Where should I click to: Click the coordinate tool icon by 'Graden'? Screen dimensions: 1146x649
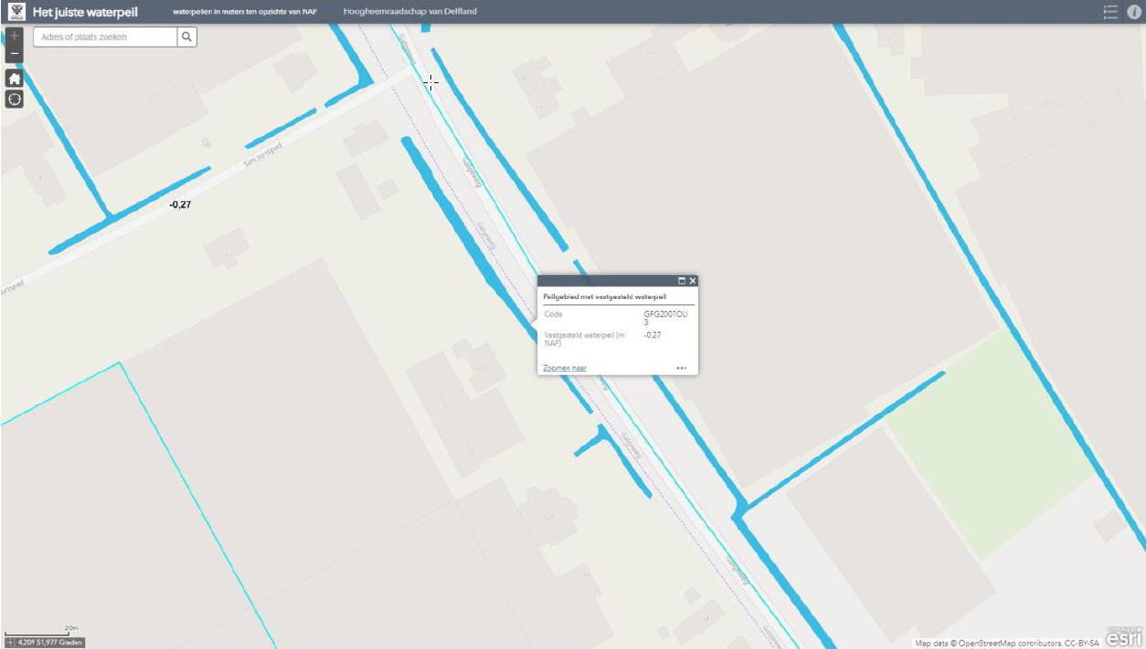coord(11,643)
